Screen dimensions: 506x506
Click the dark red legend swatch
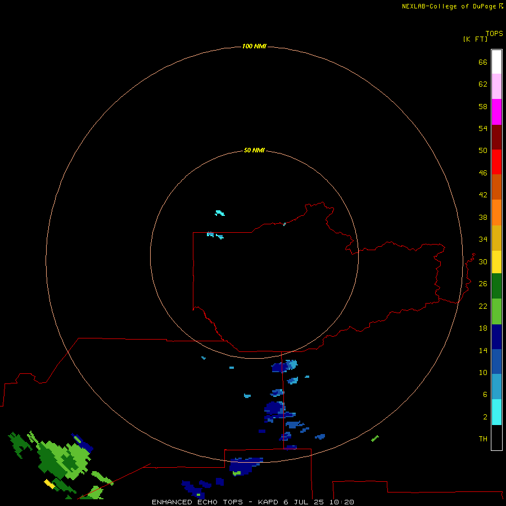pos(496,137)
